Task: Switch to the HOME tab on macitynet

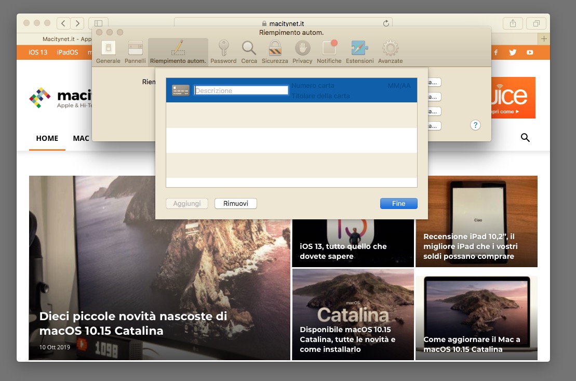Action: 47,138
